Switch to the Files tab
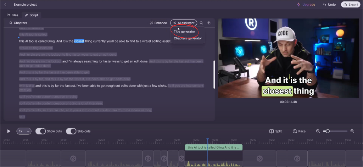 [x=12, y=15]
